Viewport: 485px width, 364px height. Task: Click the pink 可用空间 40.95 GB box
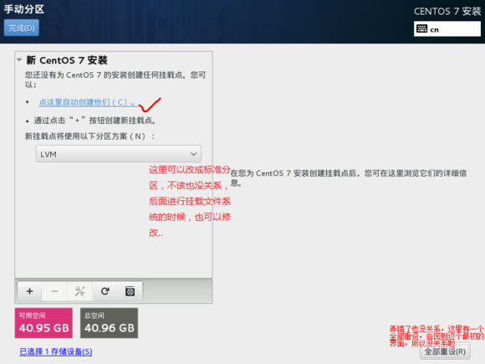tap(43, 323)
